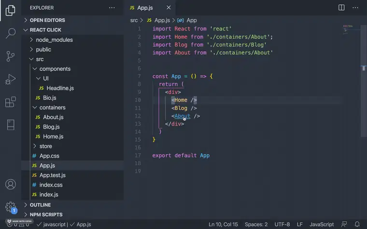Collapse the REACT CLICK project section

[x=72, y=30]
